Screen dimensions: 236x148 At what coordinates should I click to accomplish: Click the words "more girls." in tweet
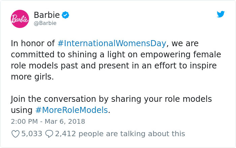pos(32,77)
